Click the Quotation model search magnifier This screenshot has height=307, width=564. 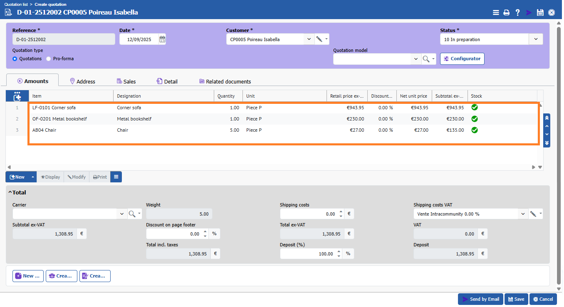[426, 59]
